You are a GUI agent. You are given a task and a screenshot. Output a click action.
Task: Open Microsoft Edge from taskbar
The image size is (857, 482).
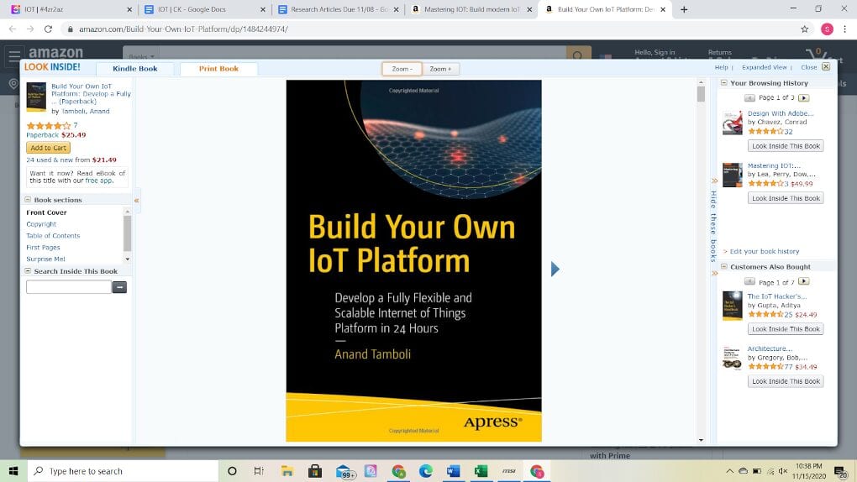426,471
